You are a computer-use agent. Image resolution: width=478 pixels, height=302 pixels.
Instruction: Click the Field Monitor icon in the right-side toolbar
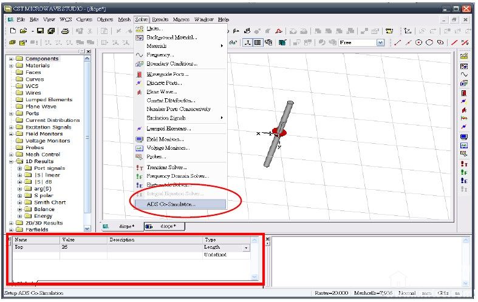463,136
